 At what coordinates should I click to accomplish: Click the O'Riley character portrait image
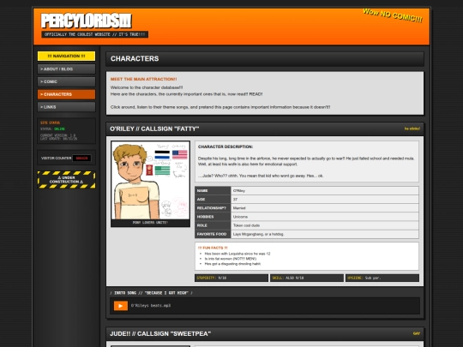pyautogui.click(x=150, y=180)
